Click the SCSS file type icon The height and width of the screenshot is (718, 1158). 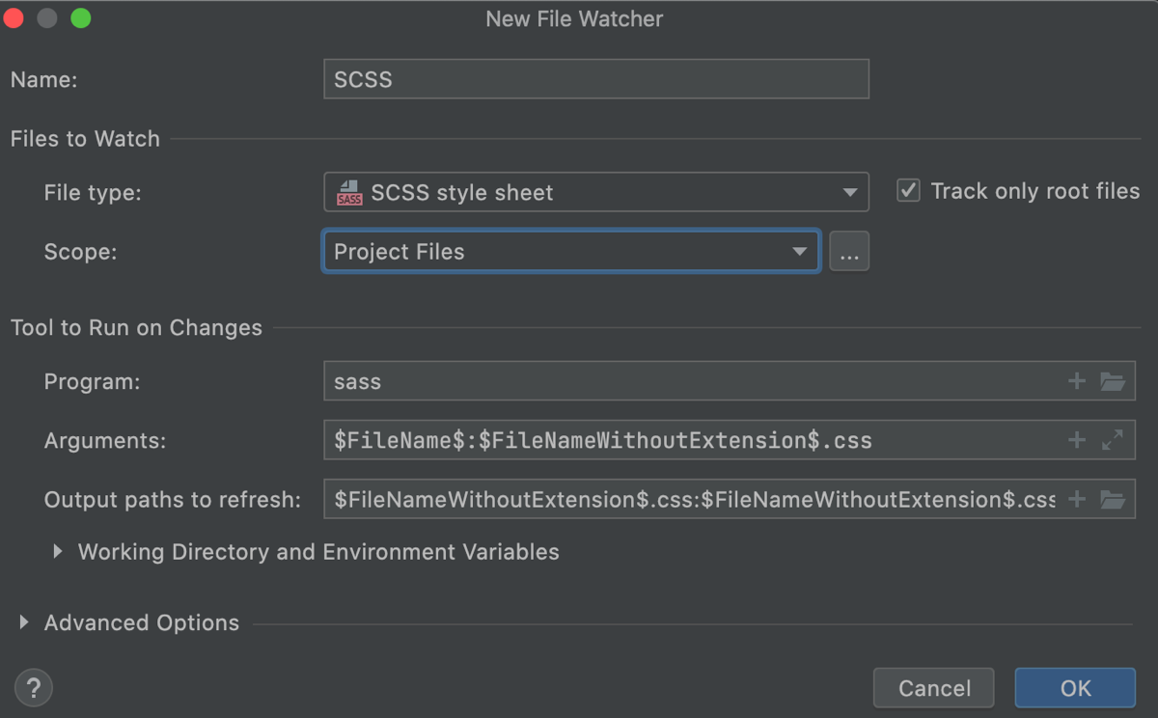click(347, 191)
